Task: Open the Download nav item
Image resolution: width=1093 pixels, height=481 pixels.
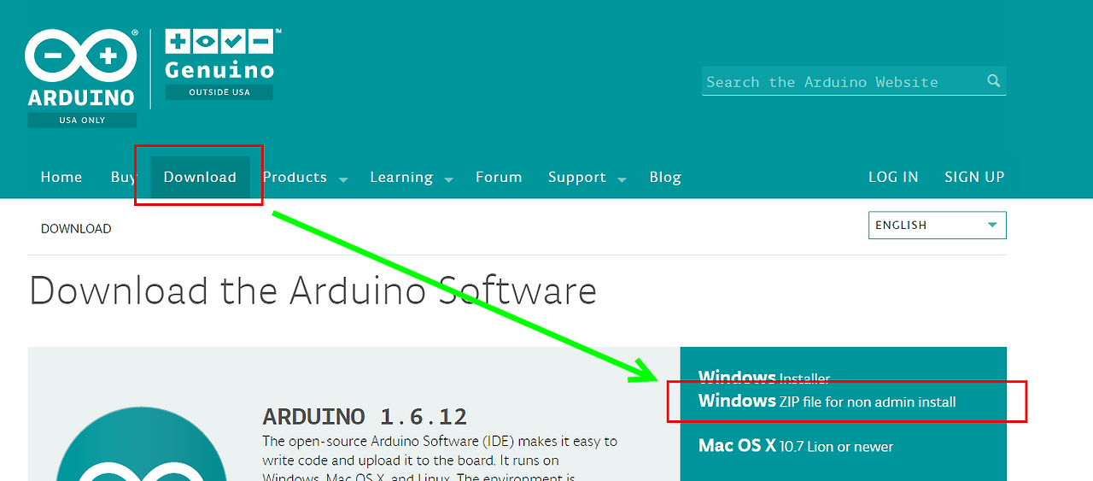Action: click(200, 177)
